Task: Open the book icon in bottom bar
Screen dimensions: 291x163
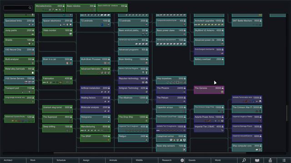Action: tap(257, 160)
